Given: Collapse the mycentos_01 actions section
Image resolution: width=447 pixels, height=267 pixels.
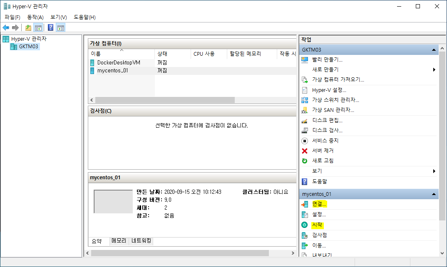Looking at the screenshot, I should 434,194.
